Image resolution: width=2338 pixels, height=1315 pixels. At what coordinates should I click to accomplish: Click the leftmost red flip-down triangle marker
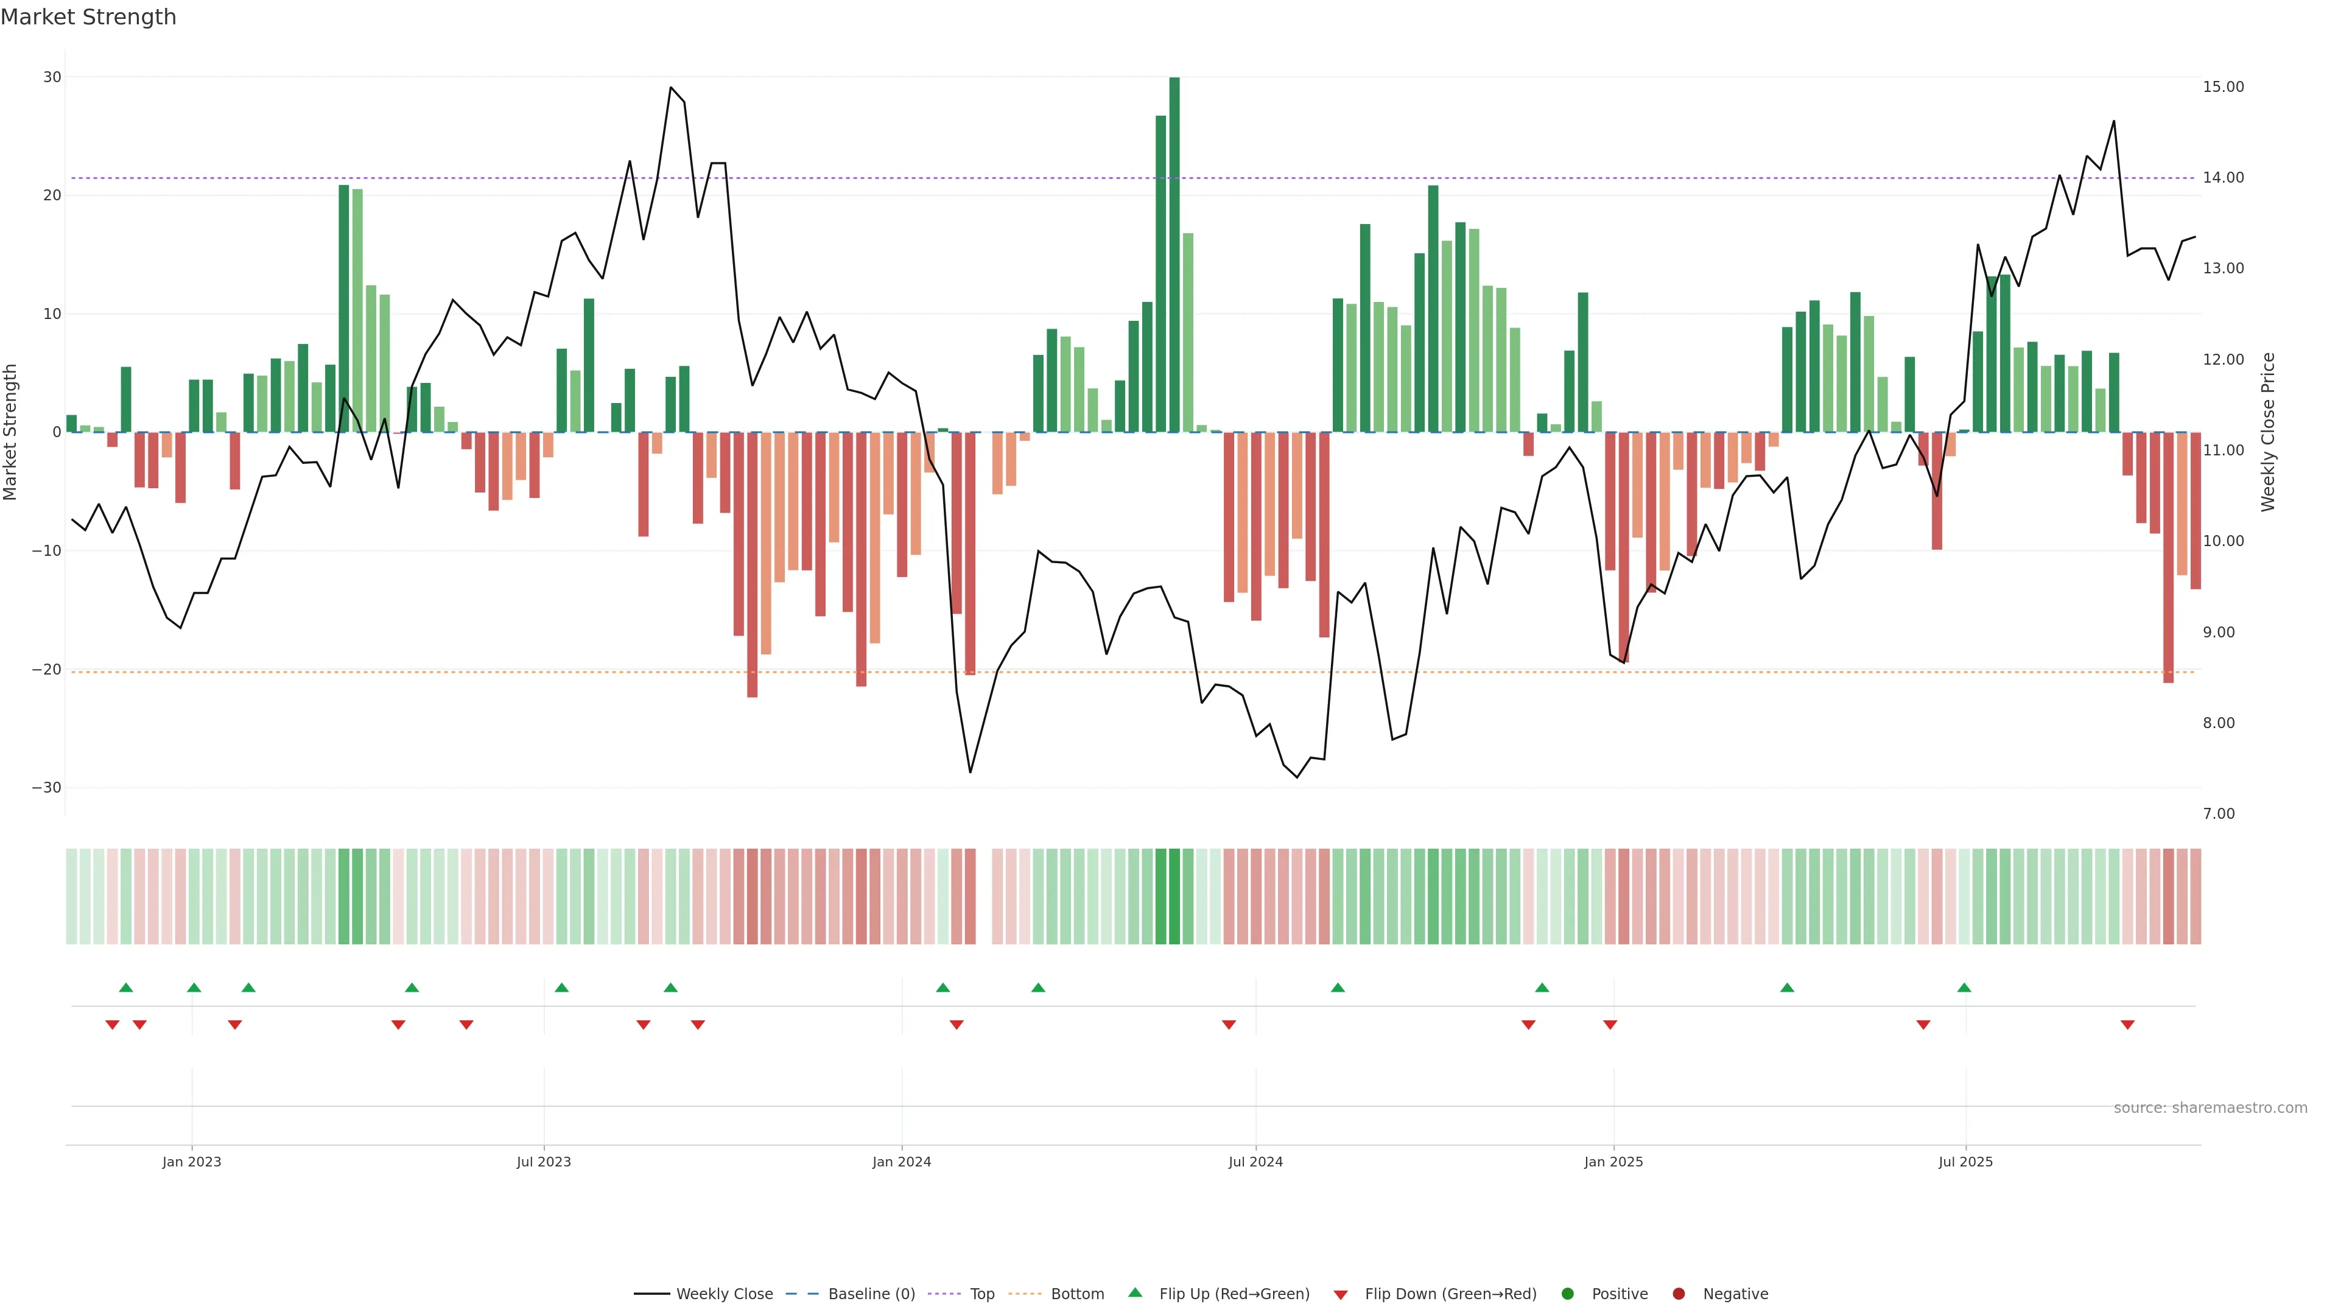click(x=113, y=1025)
